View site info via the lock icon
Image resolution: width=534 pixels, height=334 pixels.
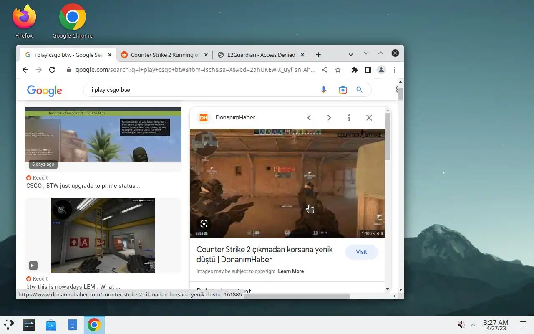(69, 70)
